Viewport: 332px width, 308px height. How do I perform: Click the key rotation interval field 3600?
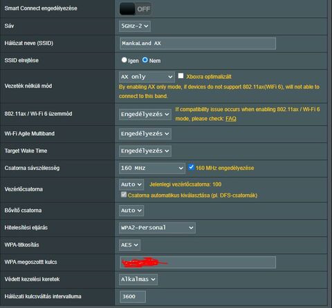(133, 296)
